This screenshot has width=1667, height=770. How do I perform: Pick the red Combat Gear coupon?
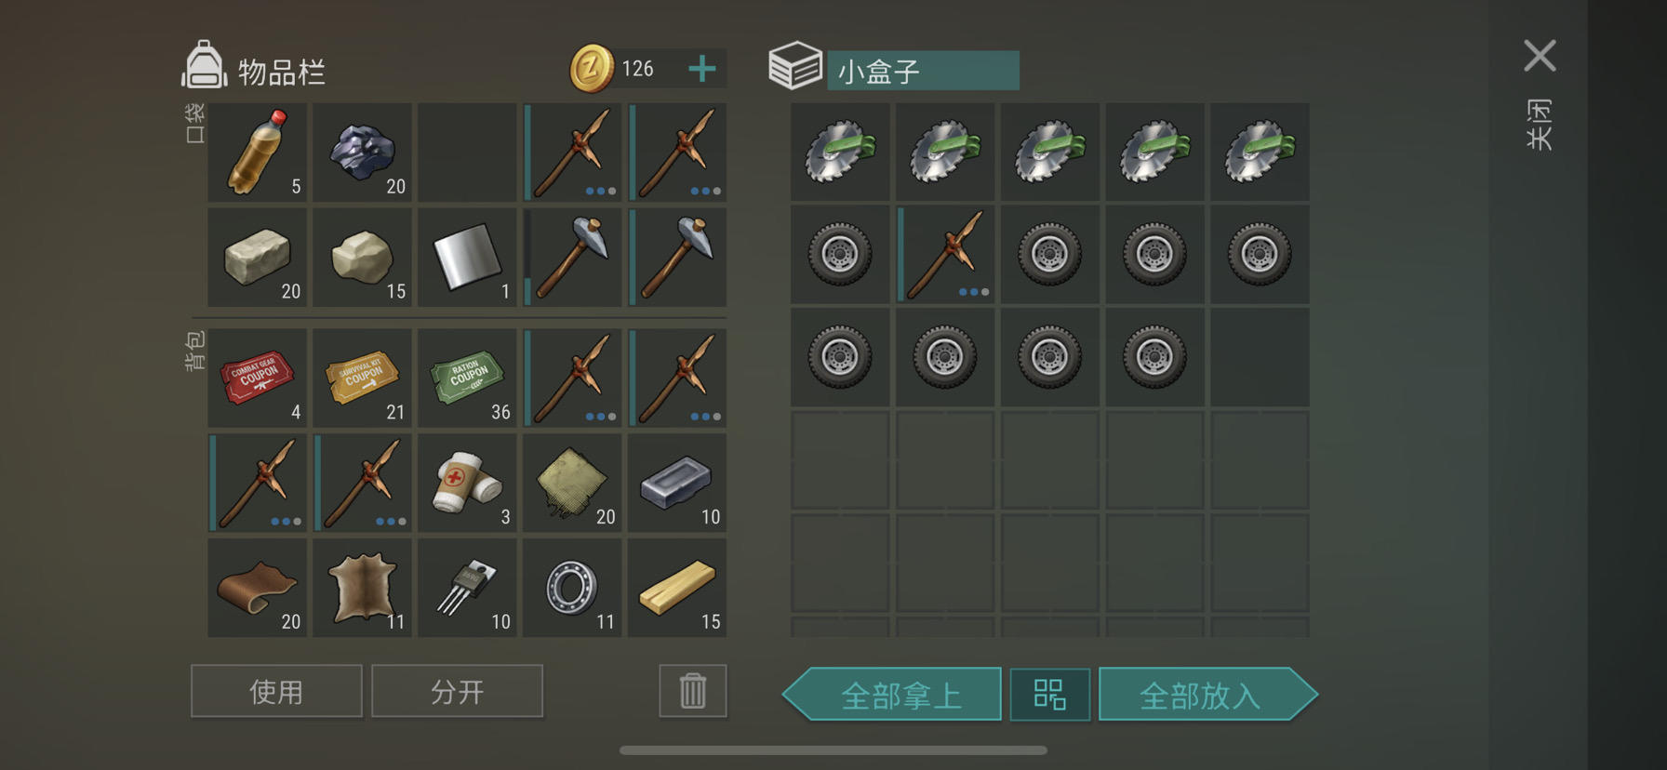pos(257,378)
